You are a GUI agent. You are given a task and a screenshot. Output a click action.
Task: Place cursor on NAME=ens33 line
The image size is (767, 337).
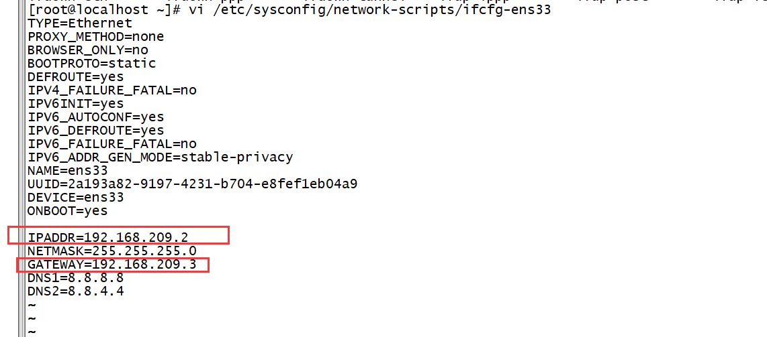coord(68,171)
